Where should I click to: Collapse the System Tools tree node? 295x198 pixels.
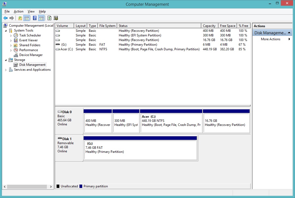coord(6,31)
